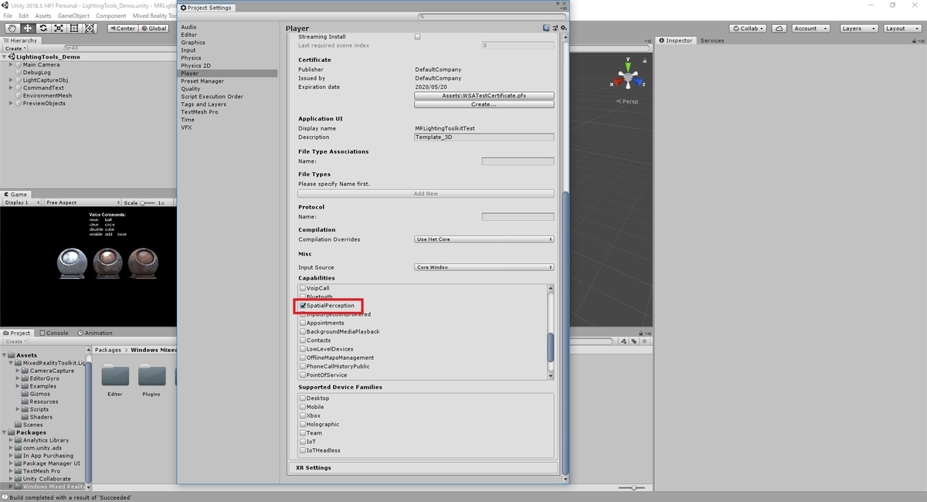Image resolution: width=927 pixels, height=502 pixels.
Task: Click the Scenes folder icon
Action: [x=19, y=425]
